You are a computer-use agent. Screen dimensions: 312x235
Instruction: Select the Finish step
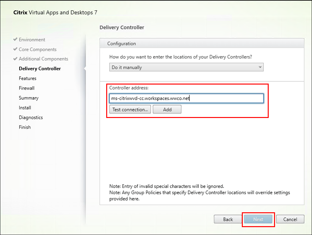(x=25, y=127)
